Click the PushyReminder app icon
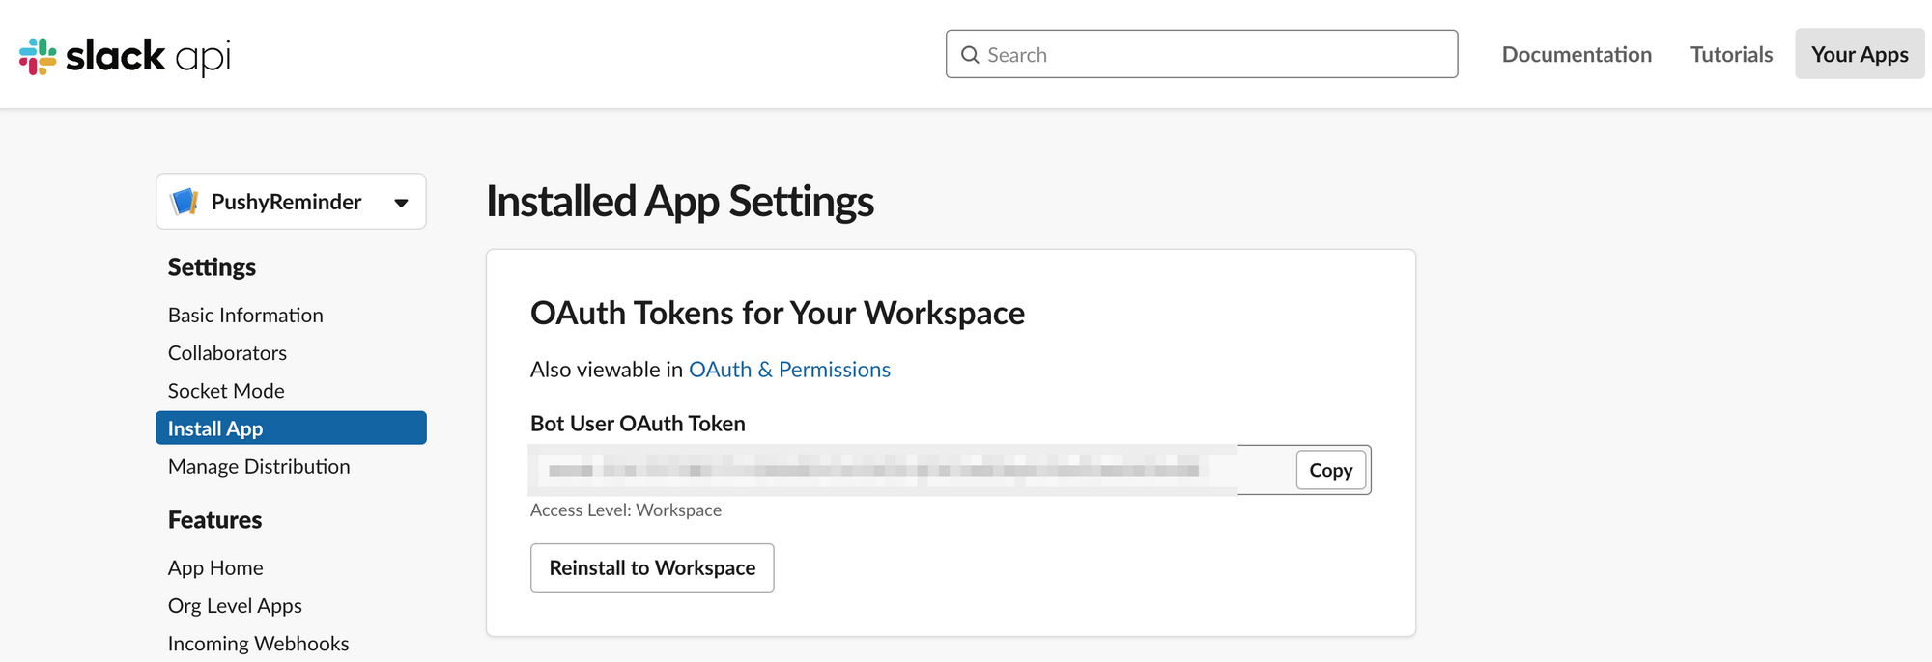The image size is (1932, 662). pos(185,202)
